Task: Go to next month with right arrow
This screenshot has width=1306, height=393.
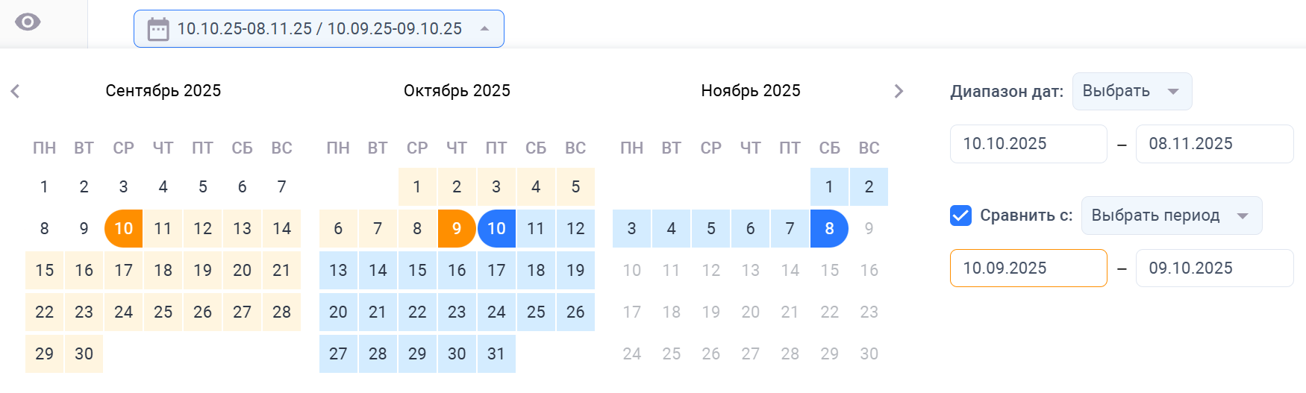Action: point(899,91)
